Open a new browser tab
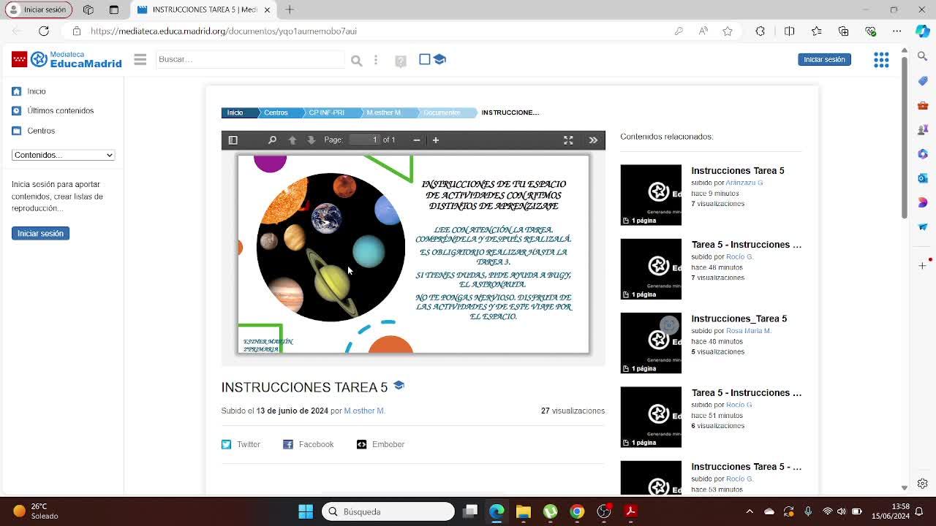 click(x=290, y=9)
